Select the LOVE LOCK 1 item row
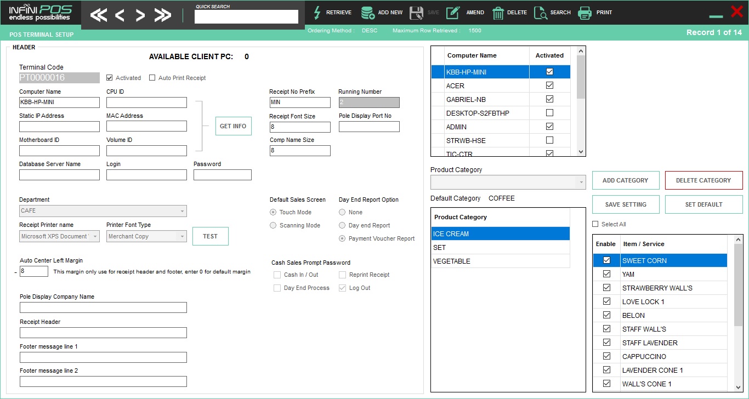Screen dimensions: 749x399 tap(660, 301)
